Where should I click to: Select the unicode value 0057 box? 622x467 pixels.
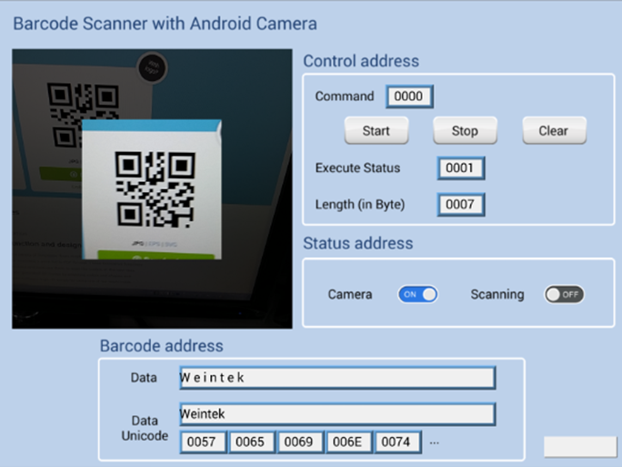[x=203, y=442]
